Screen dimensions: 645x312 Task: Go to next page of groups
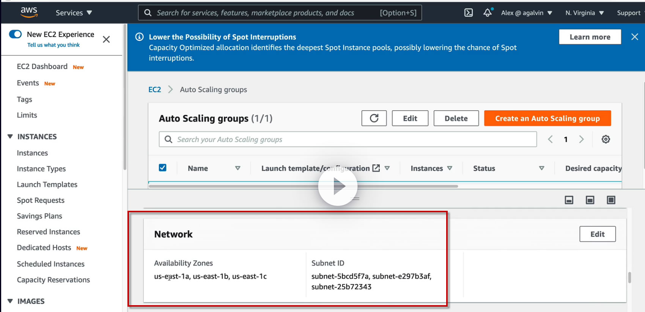581,139
